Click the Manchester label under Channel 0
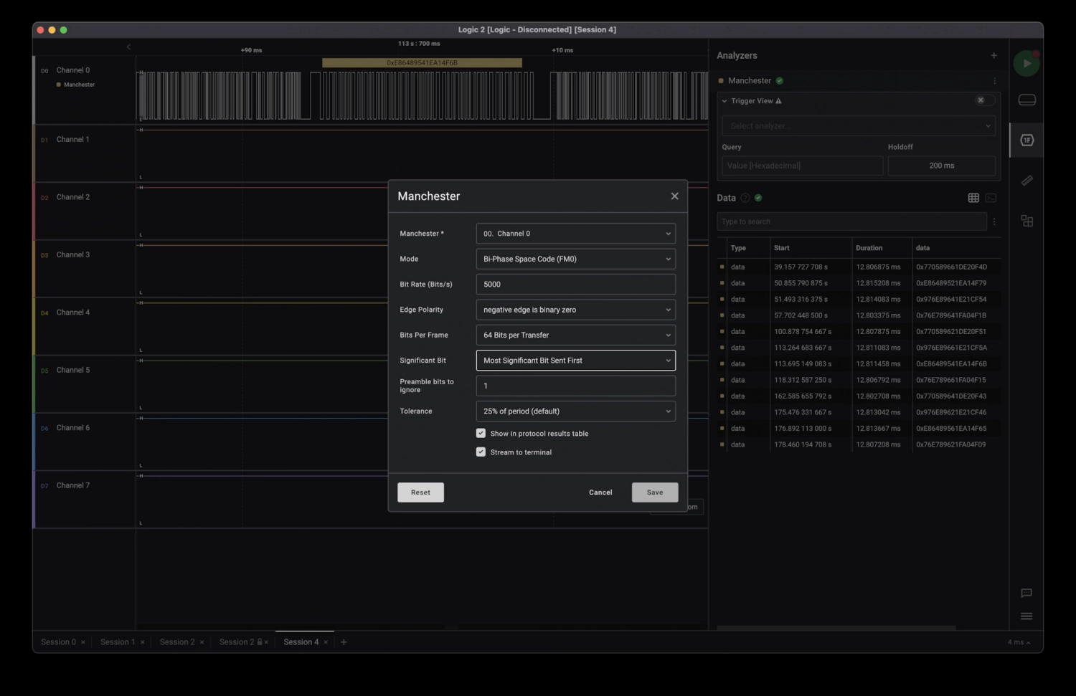1076x696 pixels. tap(79, 85)
